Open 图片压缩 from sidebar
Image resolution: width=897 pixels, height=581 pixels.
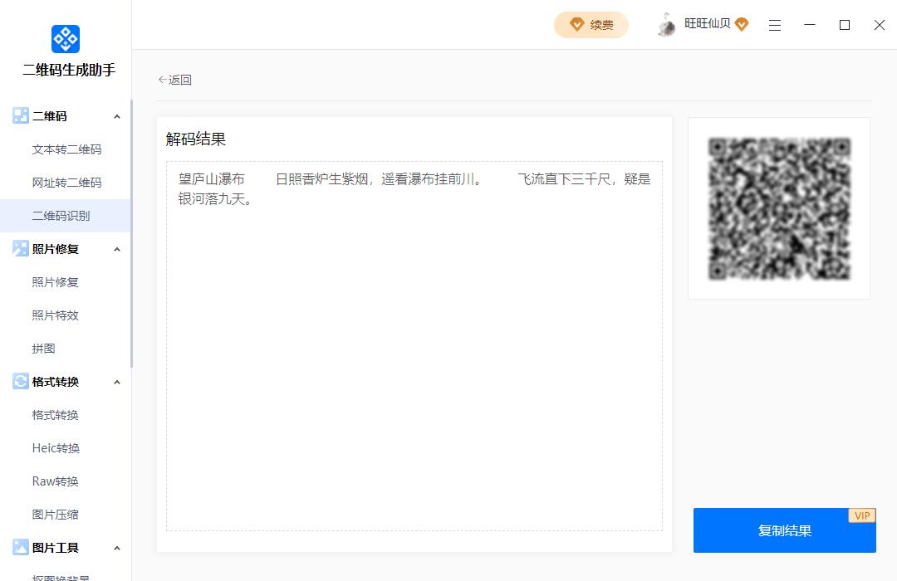[55, 514]
